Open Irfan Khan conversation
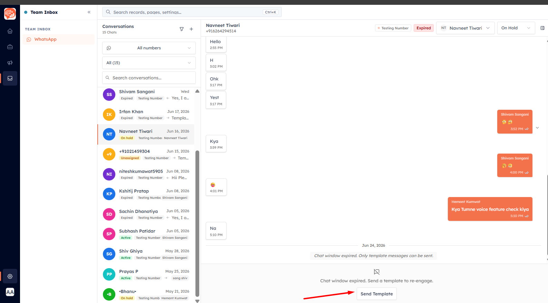548x303 pixels. [146, 115]
